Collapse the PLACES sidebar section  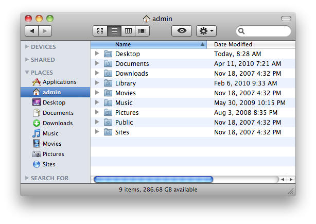coord(27,73)
